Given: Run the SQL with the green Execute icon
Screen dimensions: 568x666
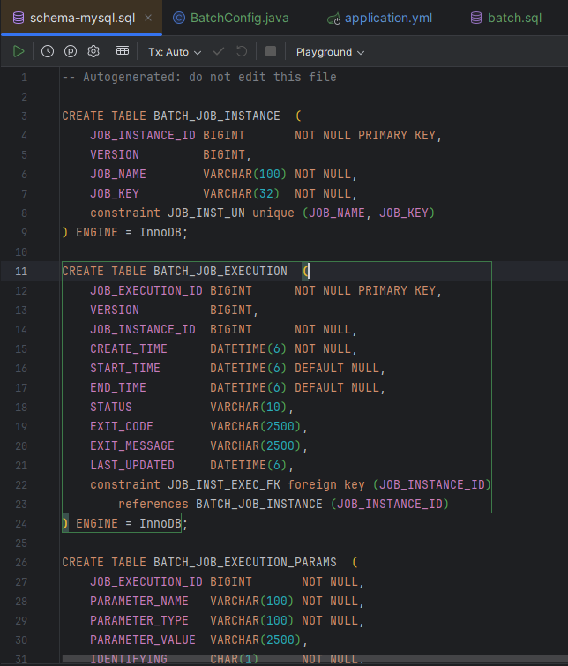Looking at the screenshot, I should click(x=19, y=52).
